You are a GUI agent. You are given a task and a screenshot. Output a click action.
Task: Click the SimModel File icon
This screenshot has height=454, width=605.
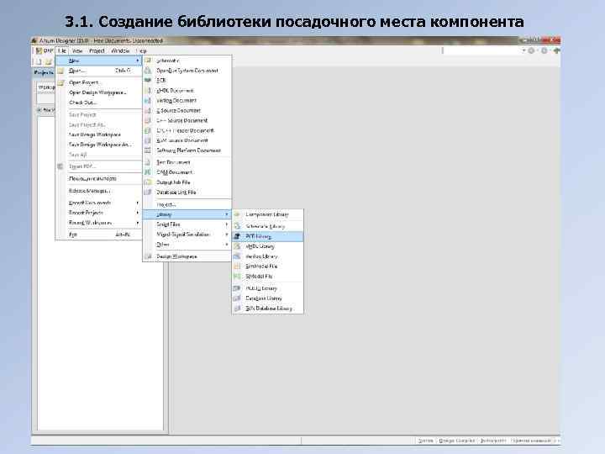coord(237,267)
